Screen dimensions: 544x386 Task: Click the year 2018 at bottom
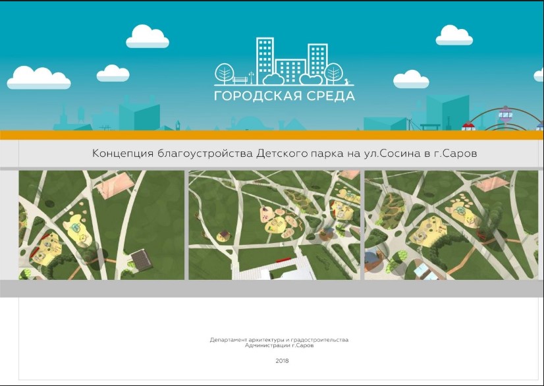(282, 360)
